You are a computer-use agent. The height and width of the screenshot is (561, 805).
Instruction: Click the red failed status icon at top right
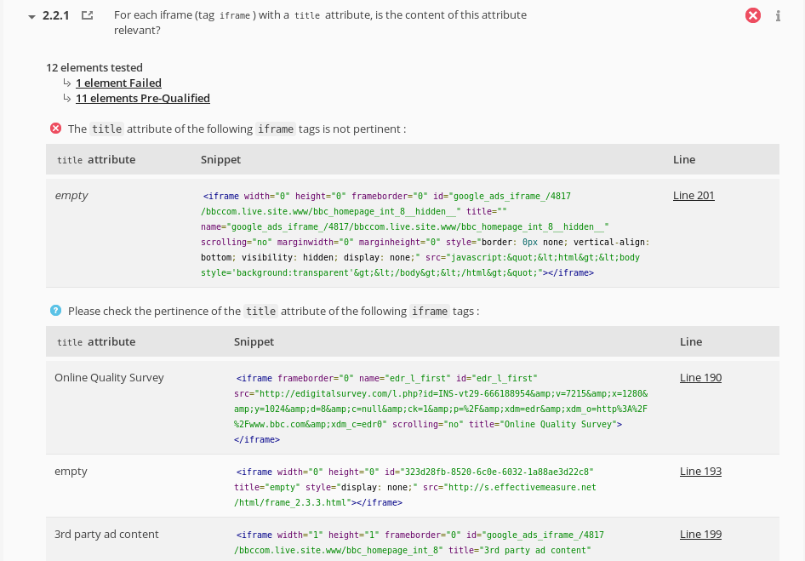[753, 15]
